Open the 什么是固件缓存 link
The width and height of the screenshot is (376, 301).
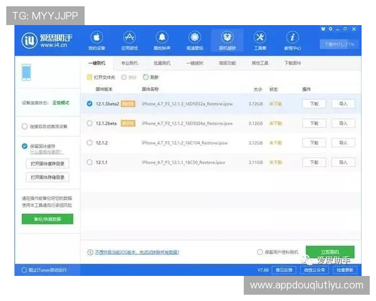[x=47, y=152]
